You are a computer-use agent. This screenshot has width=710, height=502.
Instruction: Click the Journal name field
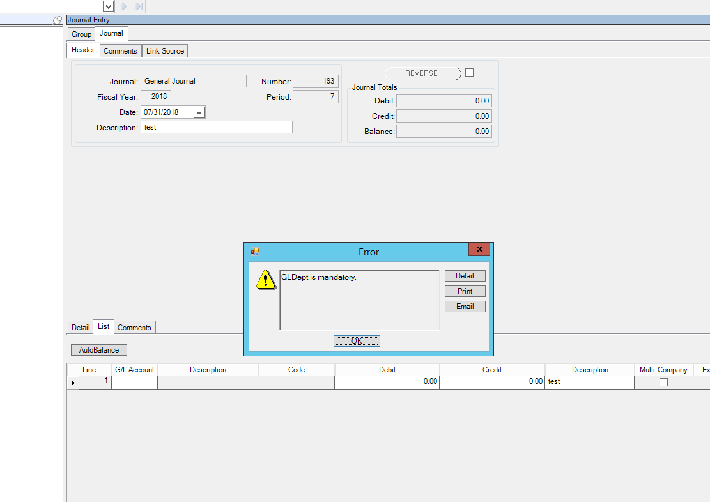(194, 81)
